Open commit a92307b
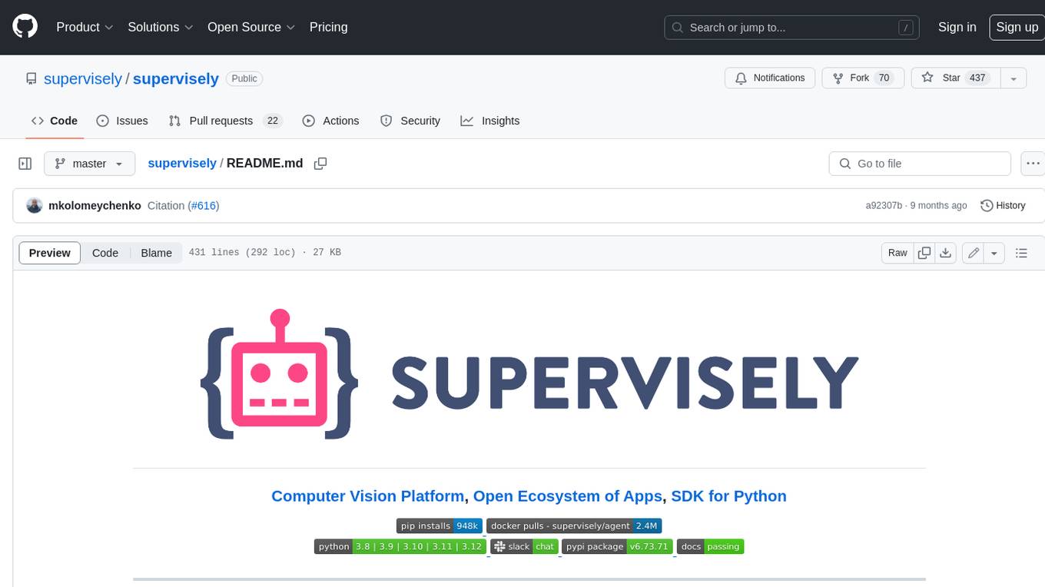The height and width of the screenshot is (587, 1045). coord(884,206)
